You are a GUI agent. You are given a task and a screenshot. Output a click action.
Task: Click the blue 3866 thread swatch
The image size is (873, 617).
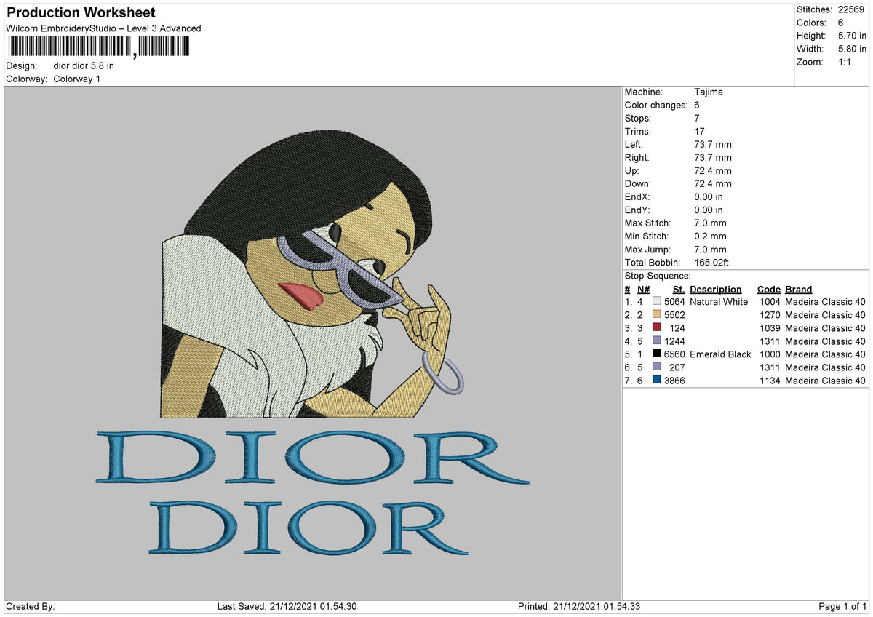click(657, 381)
